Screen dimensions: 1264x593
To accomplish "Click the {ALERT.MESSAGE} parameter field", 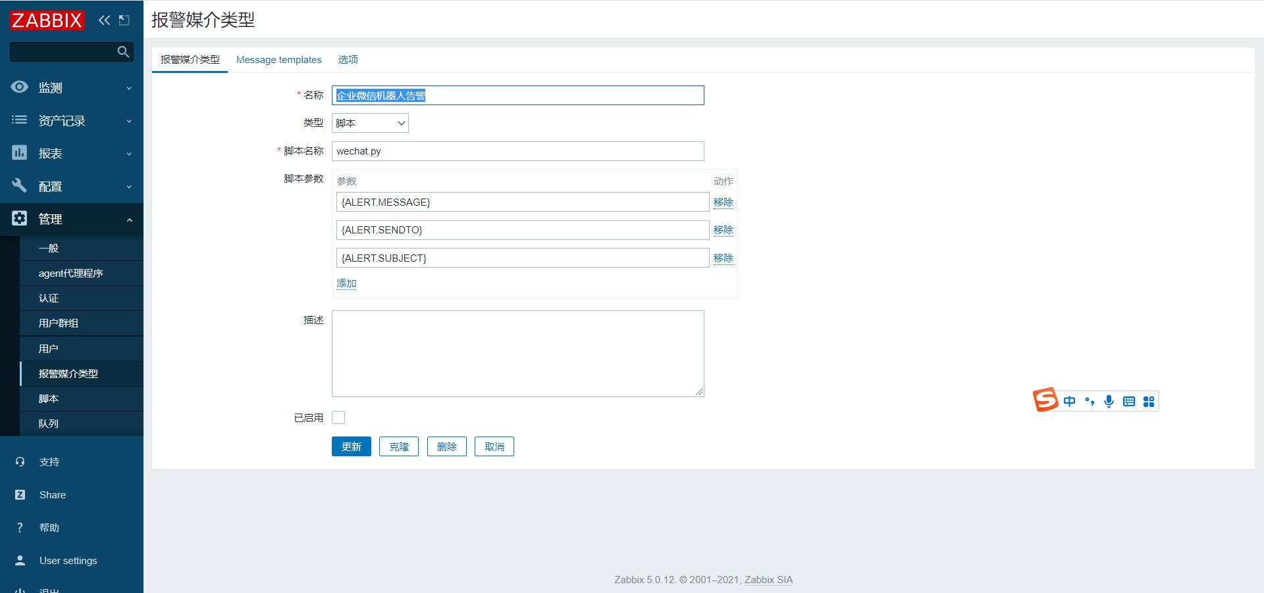I will click(523, 202).
